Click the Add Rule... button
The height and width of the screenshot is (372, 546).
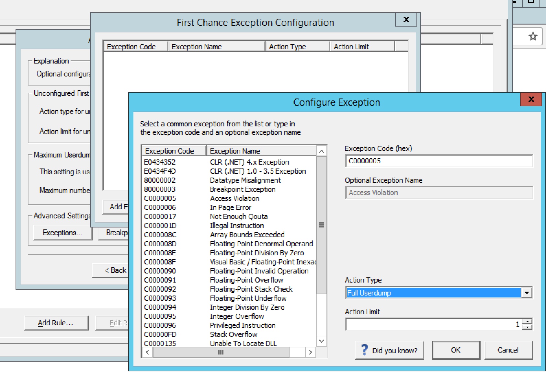pos(56,323)
